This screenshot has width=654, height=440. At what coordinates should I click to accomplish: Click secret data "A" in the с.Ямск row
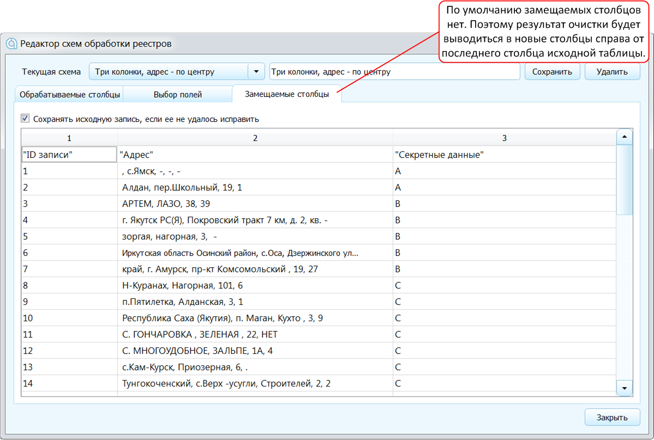pyautogui.click(x=504, y=171)
